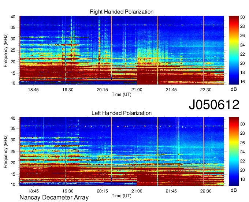This screenshot has width=249, height=202.
Task: Click the bottom plot's "Time (UT)" axis label
Action: pyautogui.click(x=122, y=196)
